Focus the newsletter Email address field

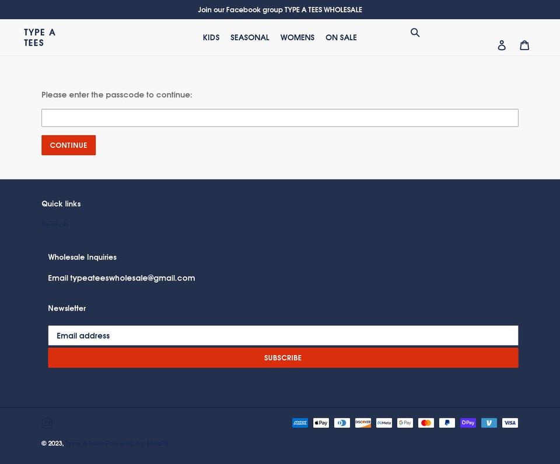coord(283,336)
